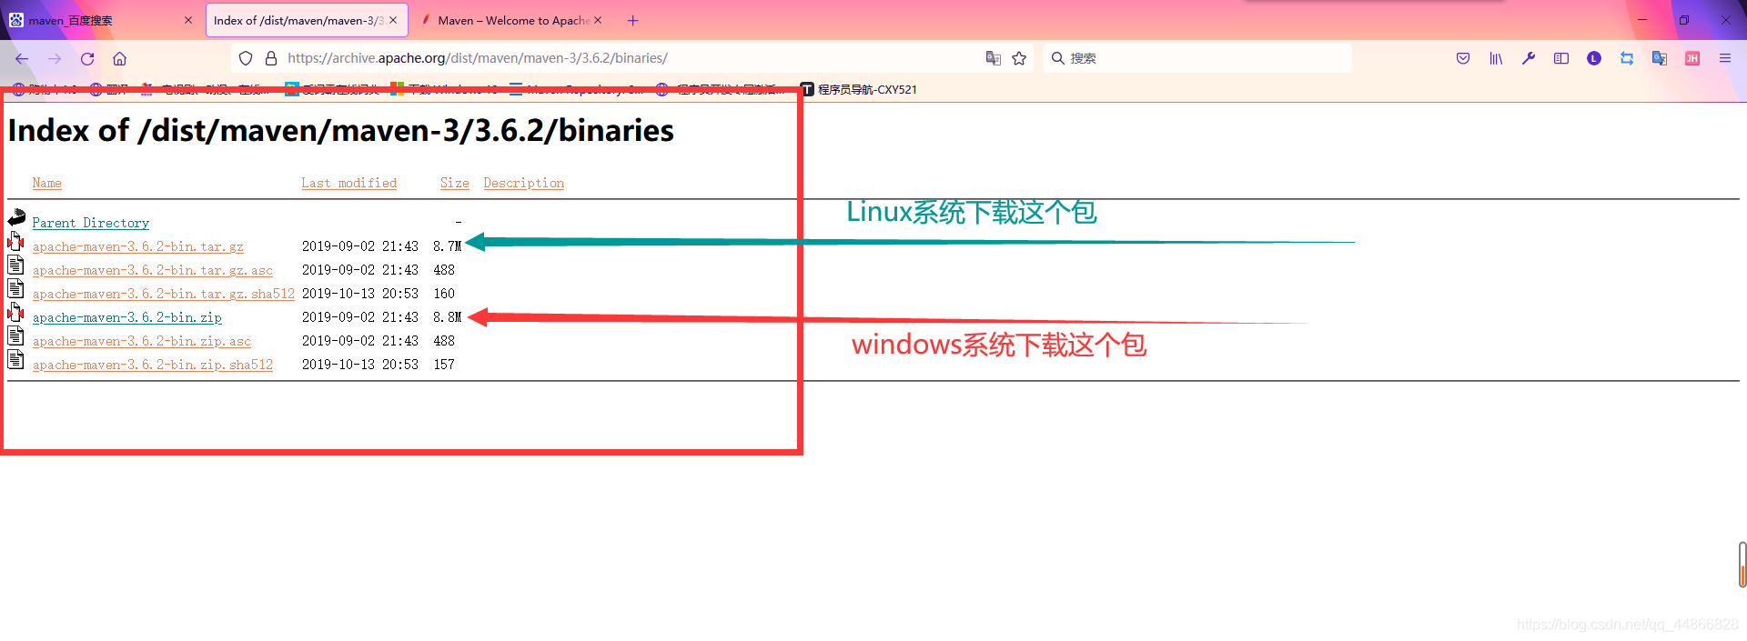
Task: Bookmark this page with the star
Action: (1019, 58)
